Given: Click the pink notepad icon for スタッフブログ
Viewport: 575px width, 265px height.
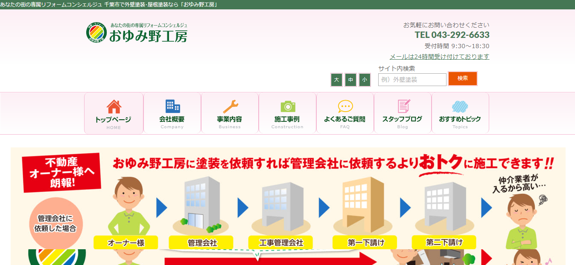Looking at the screenshot, I should tap(403, 107).
